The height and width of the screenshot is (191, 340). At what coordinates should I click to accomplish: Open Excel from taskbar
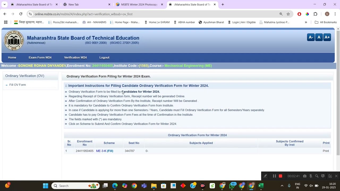coord(261,186)
